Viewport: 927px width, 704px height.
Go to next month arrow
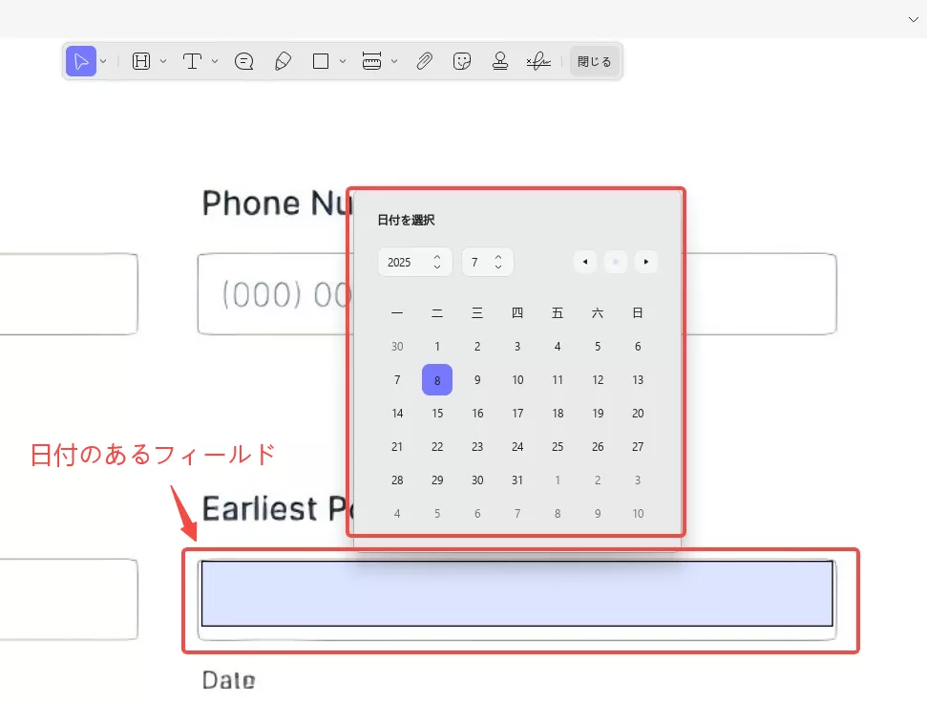pyautogui.click(x=646, y=262)
